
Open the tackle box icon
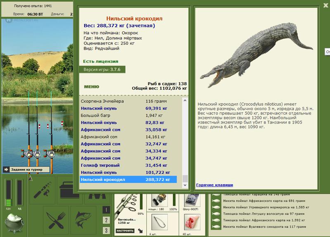point(69,190)
